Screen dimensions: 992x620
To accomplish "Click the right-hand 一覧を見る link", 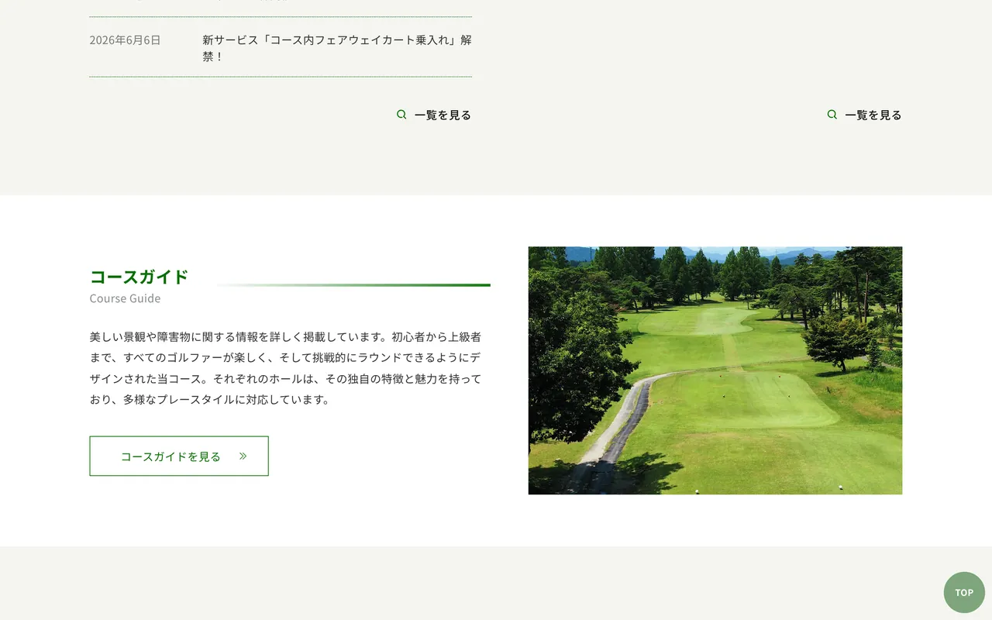I will pos(864,115).
